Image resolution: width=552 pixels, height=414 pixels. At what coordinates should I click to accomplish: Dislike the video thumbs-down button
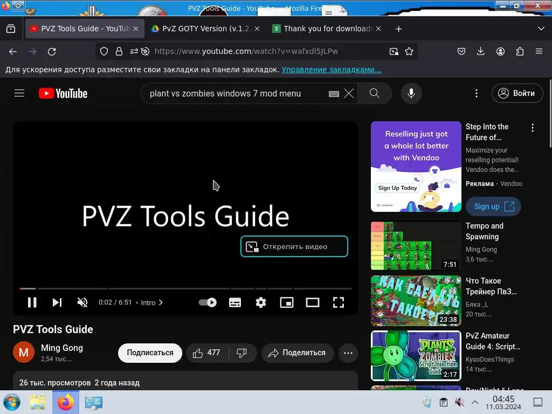click(x=242, y=353)
